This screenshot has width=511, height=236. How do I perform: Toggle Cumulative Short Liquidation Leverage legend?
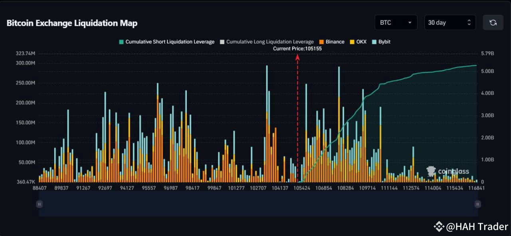click(x=167, y=42)
